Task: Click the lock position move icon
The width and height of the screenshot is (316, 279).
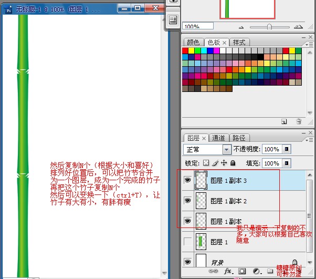Action: click(224, 163)
